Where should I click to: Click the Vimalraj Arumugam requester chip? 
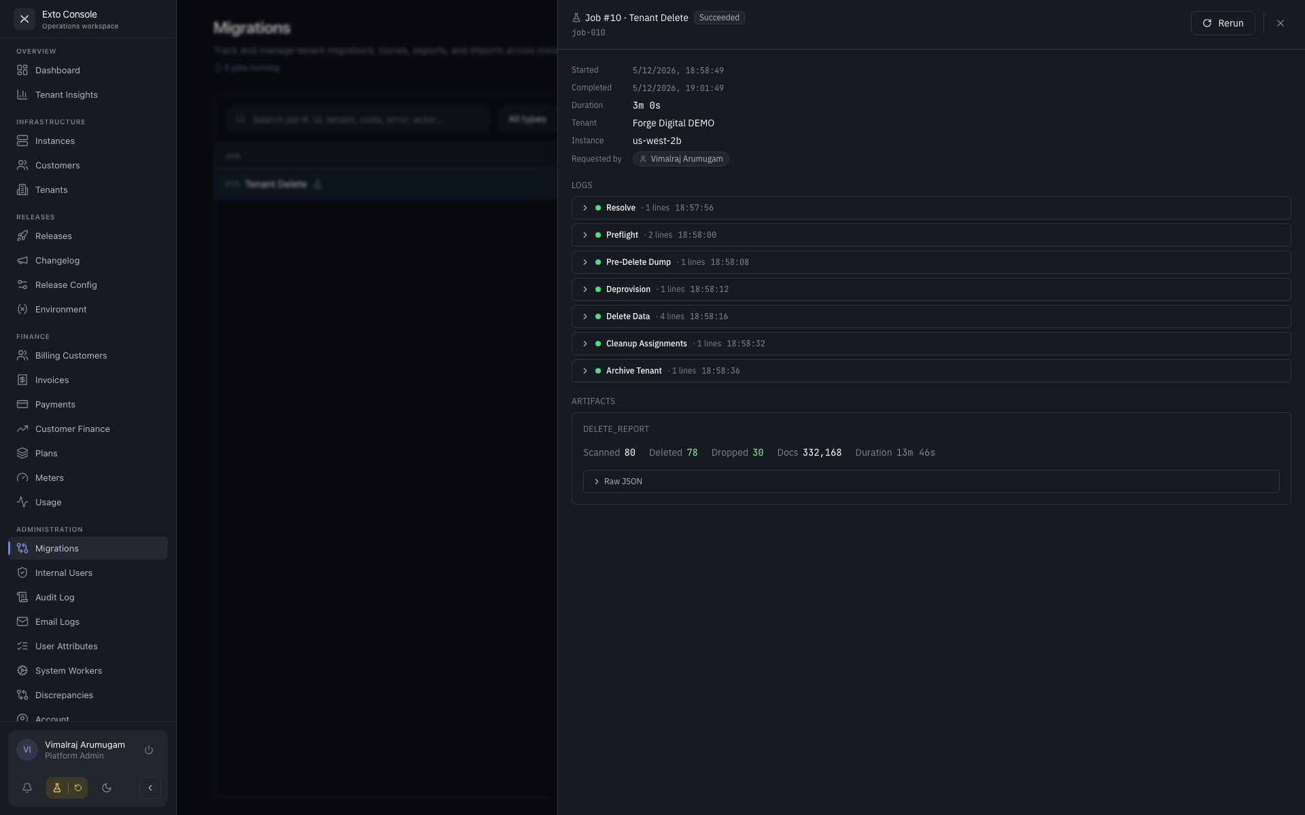[680, 159]
